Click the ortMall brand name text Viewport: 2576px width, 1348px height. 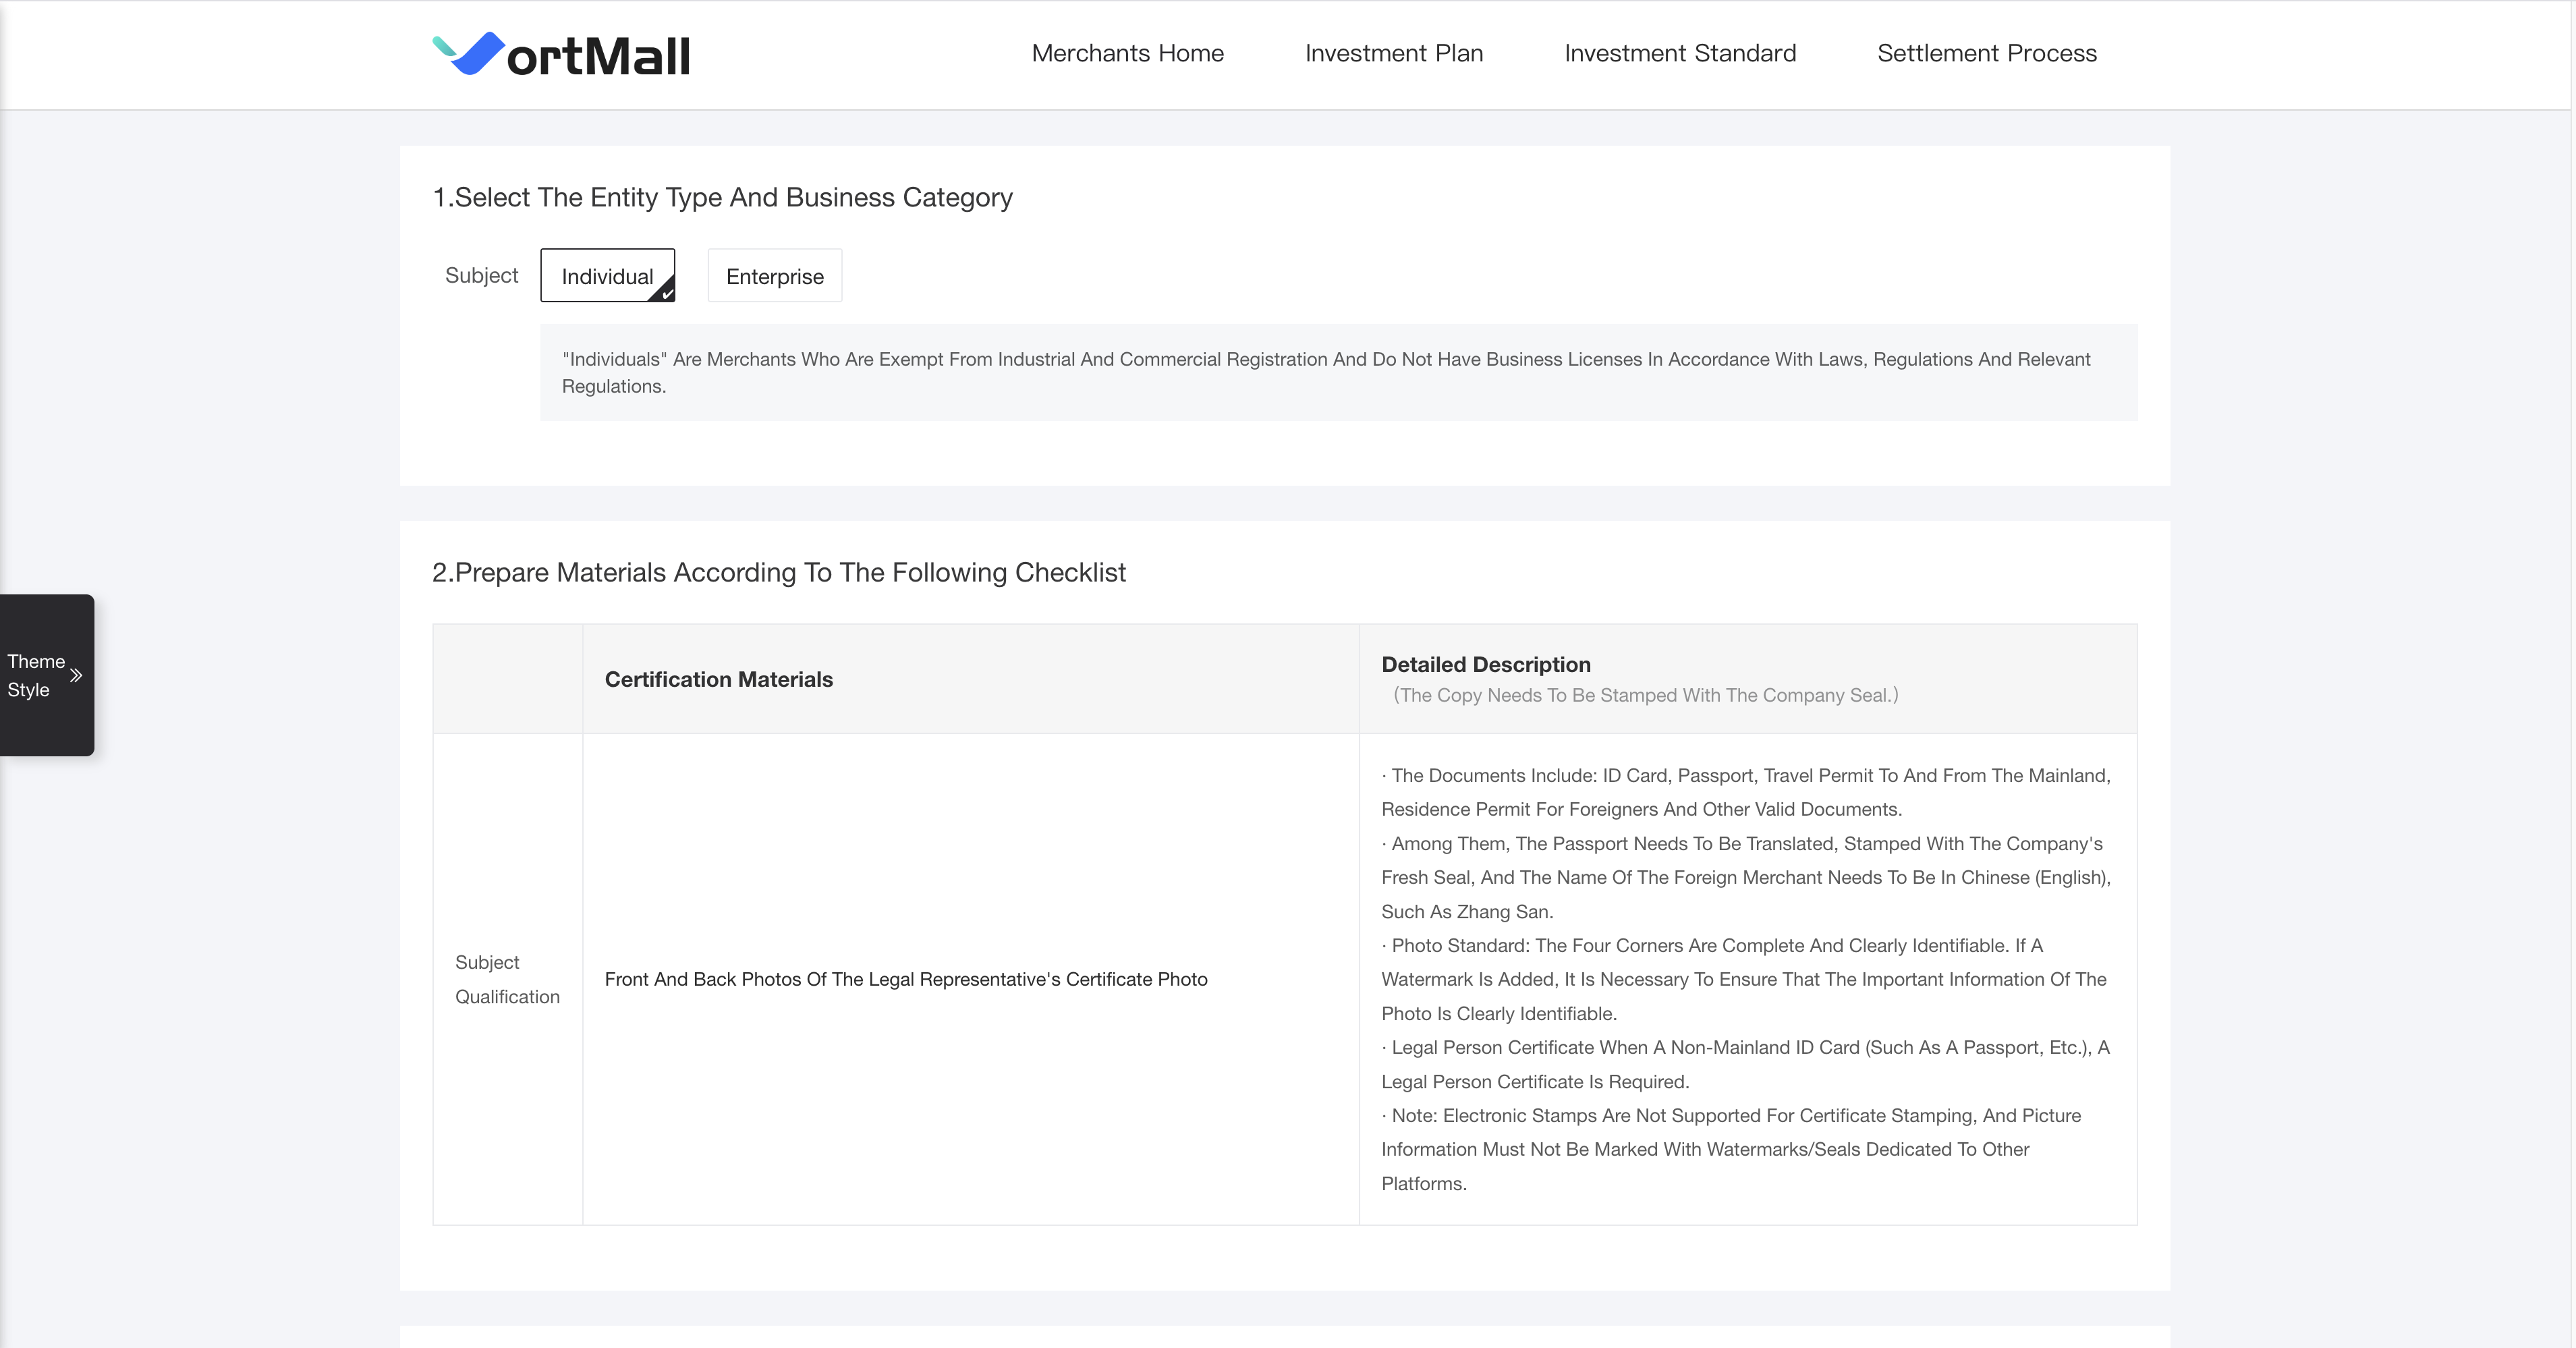(x=598, y=56)
